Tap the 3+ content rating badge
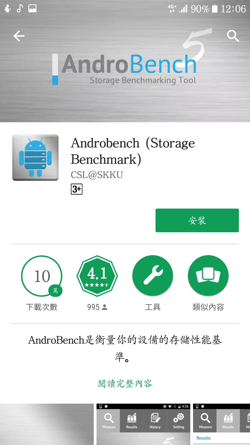This screenshot has height=445, width=250. click(x=77, y=189)
